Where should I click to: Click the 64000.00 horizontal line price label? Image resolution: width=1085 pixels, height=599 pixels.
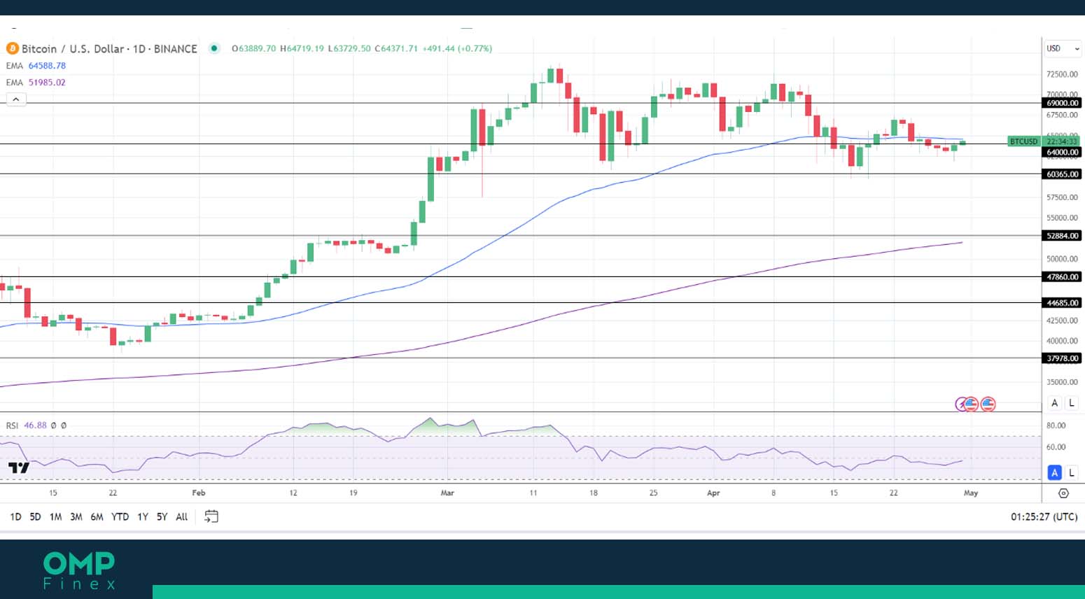[x=1063, y=152]
